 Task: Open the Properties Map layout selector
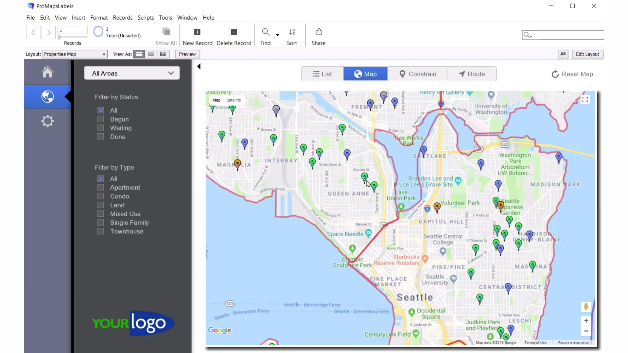point(75,54)
